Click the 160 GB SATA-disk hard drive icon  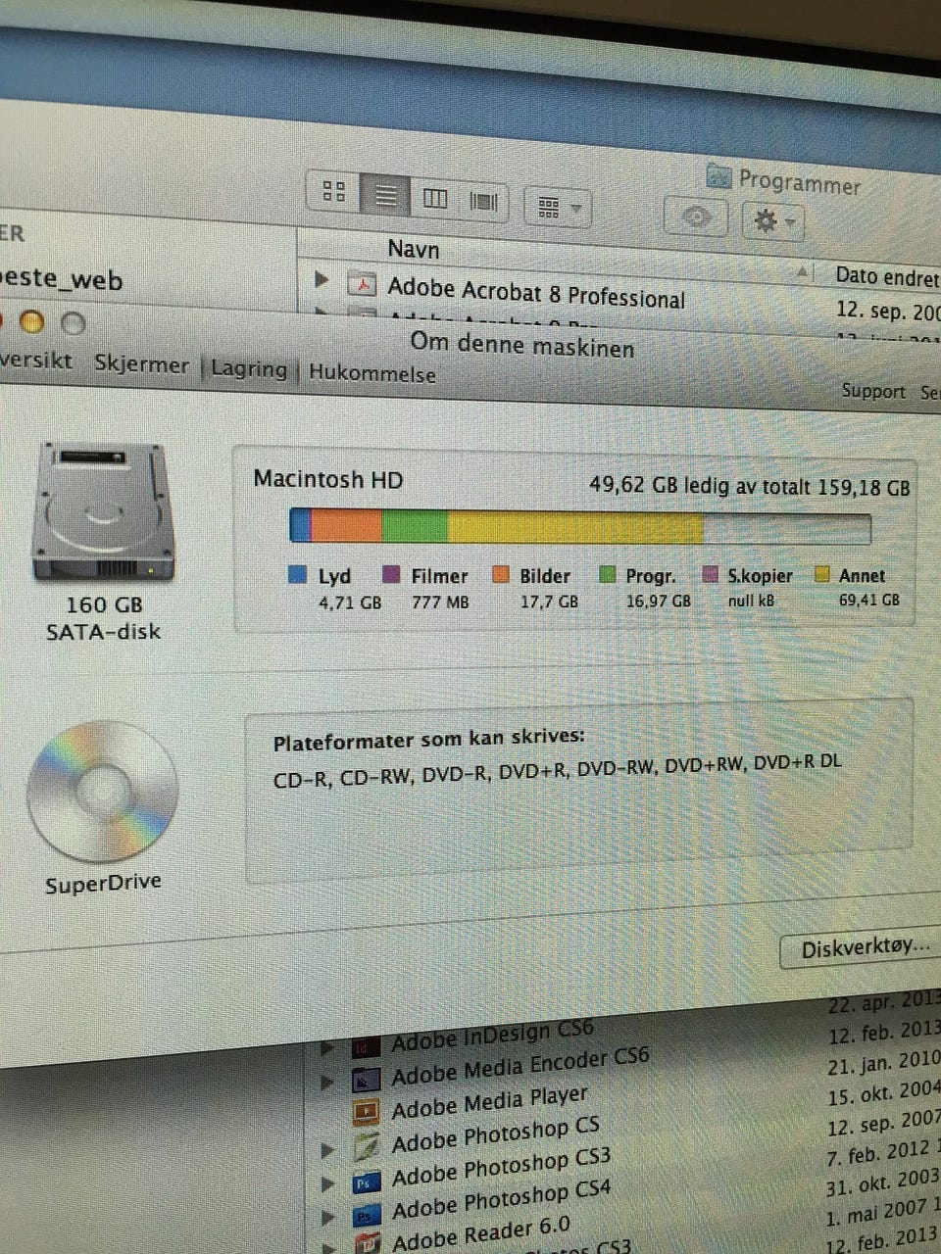click(x=103, y=511)
